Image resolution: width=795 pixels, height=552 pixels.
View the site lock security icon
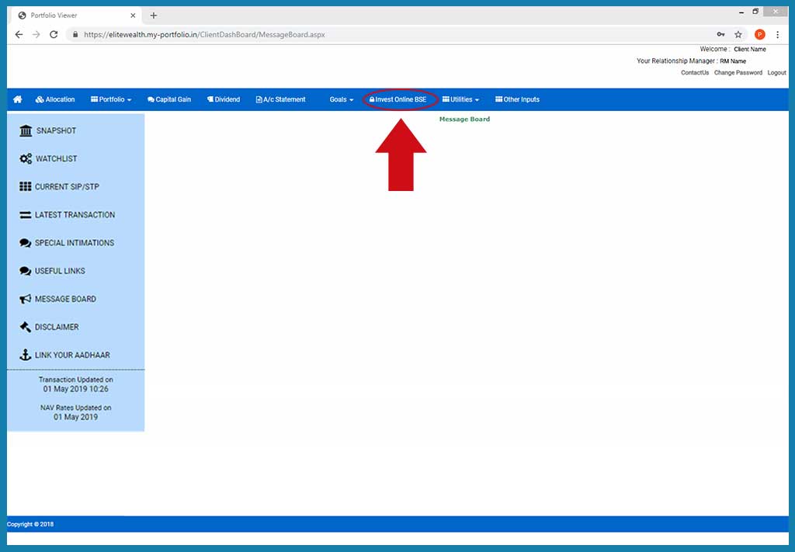[75, 34]
